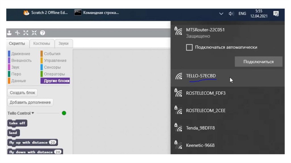The image size is (291, 163).
Task: Open block help question mark tool
Action: tap(43, 33)
